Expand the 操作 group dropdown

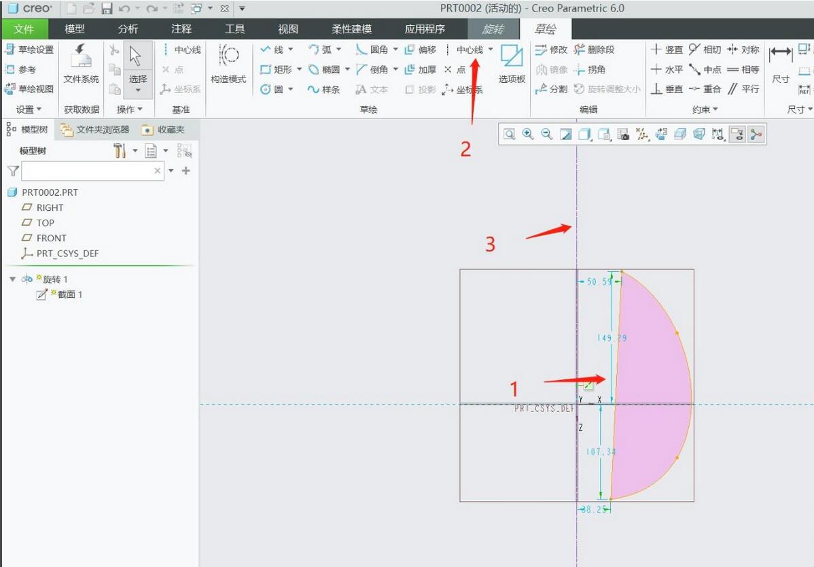(128, 109)
